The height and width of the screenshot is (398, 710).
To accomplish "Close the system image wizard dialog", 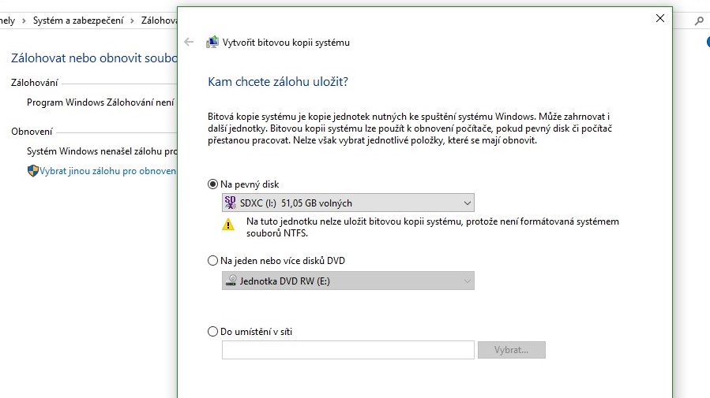I will click(x=660, y=18).
